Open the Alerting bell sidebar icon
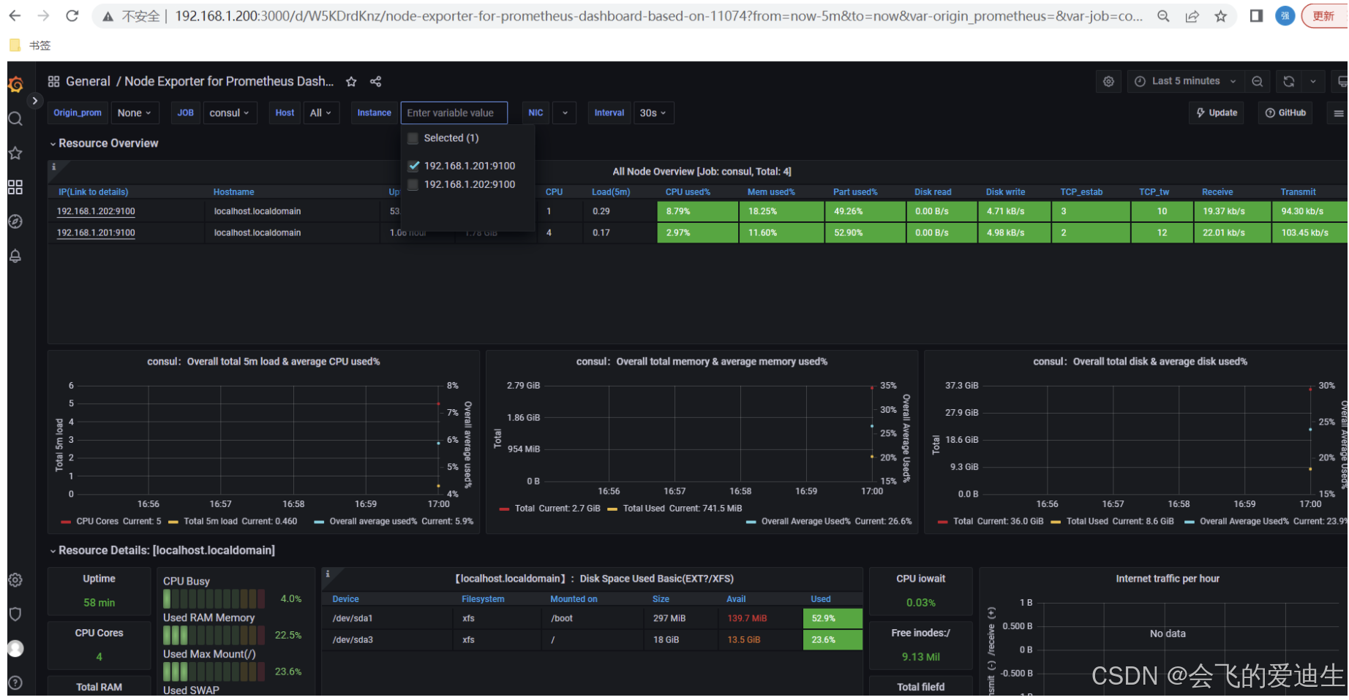The image size is (1349, 700). click(15, 256)
